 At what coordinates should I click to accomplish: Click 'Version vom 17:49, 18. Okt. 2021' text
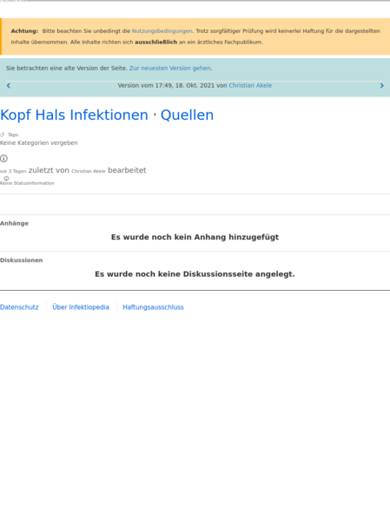click(x=166, y=85)
